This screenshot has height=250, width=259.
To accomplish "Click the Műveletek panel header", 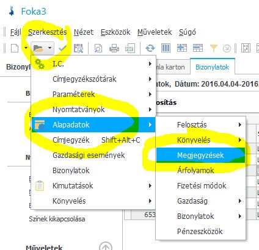I will [x=44, y=247].
